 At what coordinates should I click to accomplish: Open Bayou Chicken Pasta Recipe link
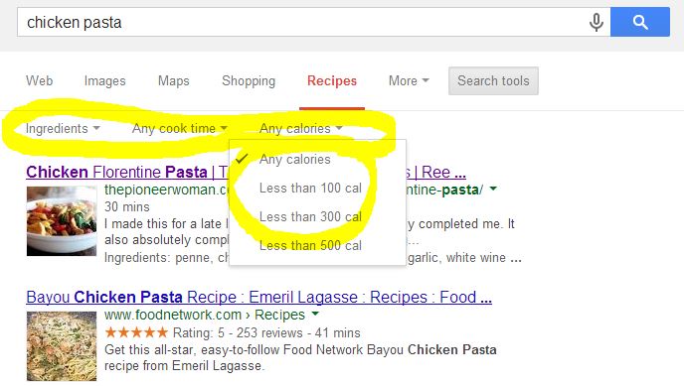[259, 297]
